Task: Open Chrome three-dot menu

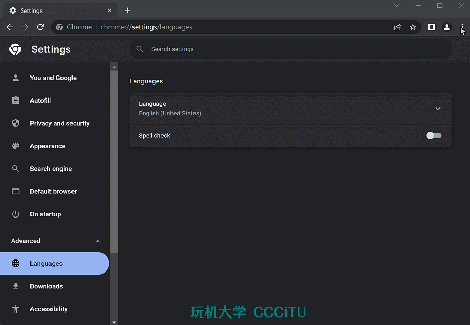Action: tap(462, 27)
